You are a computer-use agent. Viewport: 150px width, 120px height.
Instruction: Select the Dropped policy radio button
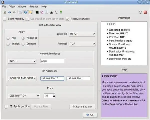[23, 44]
